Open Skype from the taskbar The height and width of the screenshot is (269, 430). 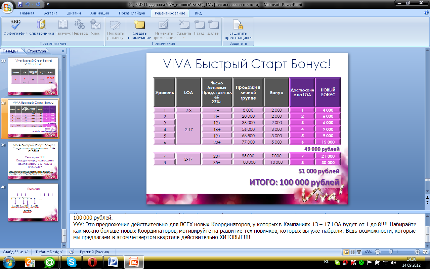71,262
